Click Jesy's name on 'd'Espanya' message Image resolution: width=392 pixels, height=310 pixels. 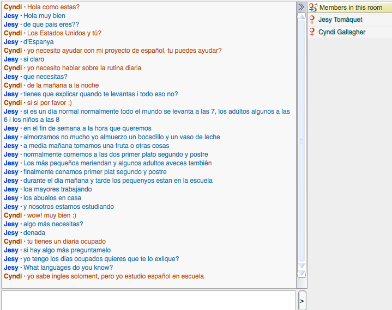[x=11, y=42]
